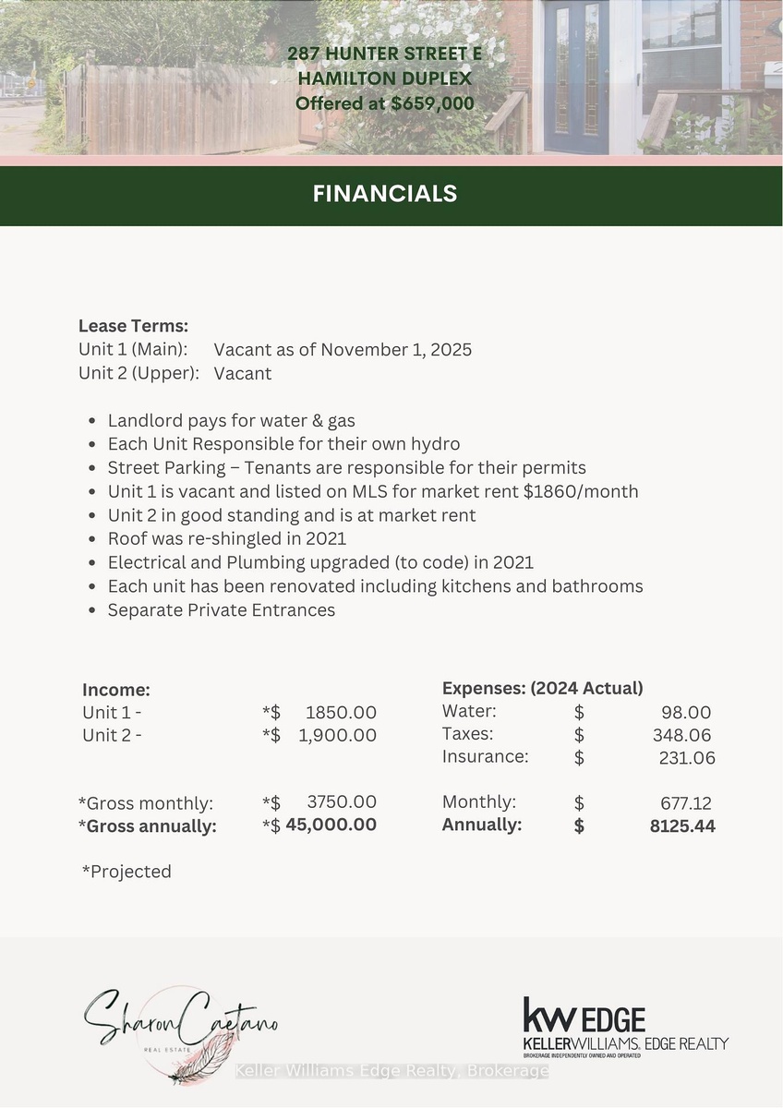The width and height of the screenshot is (783, 1108).
Task: Click the Insurance amount 231.06
Action: pyautogui.click(x=687, y=758)
